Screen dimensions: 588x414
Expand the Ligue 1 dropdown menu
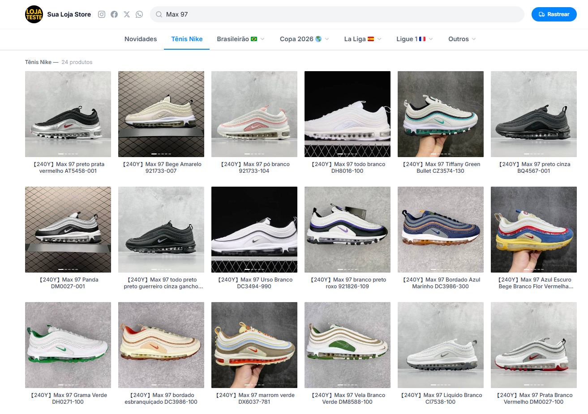click(x=415, y=39)
